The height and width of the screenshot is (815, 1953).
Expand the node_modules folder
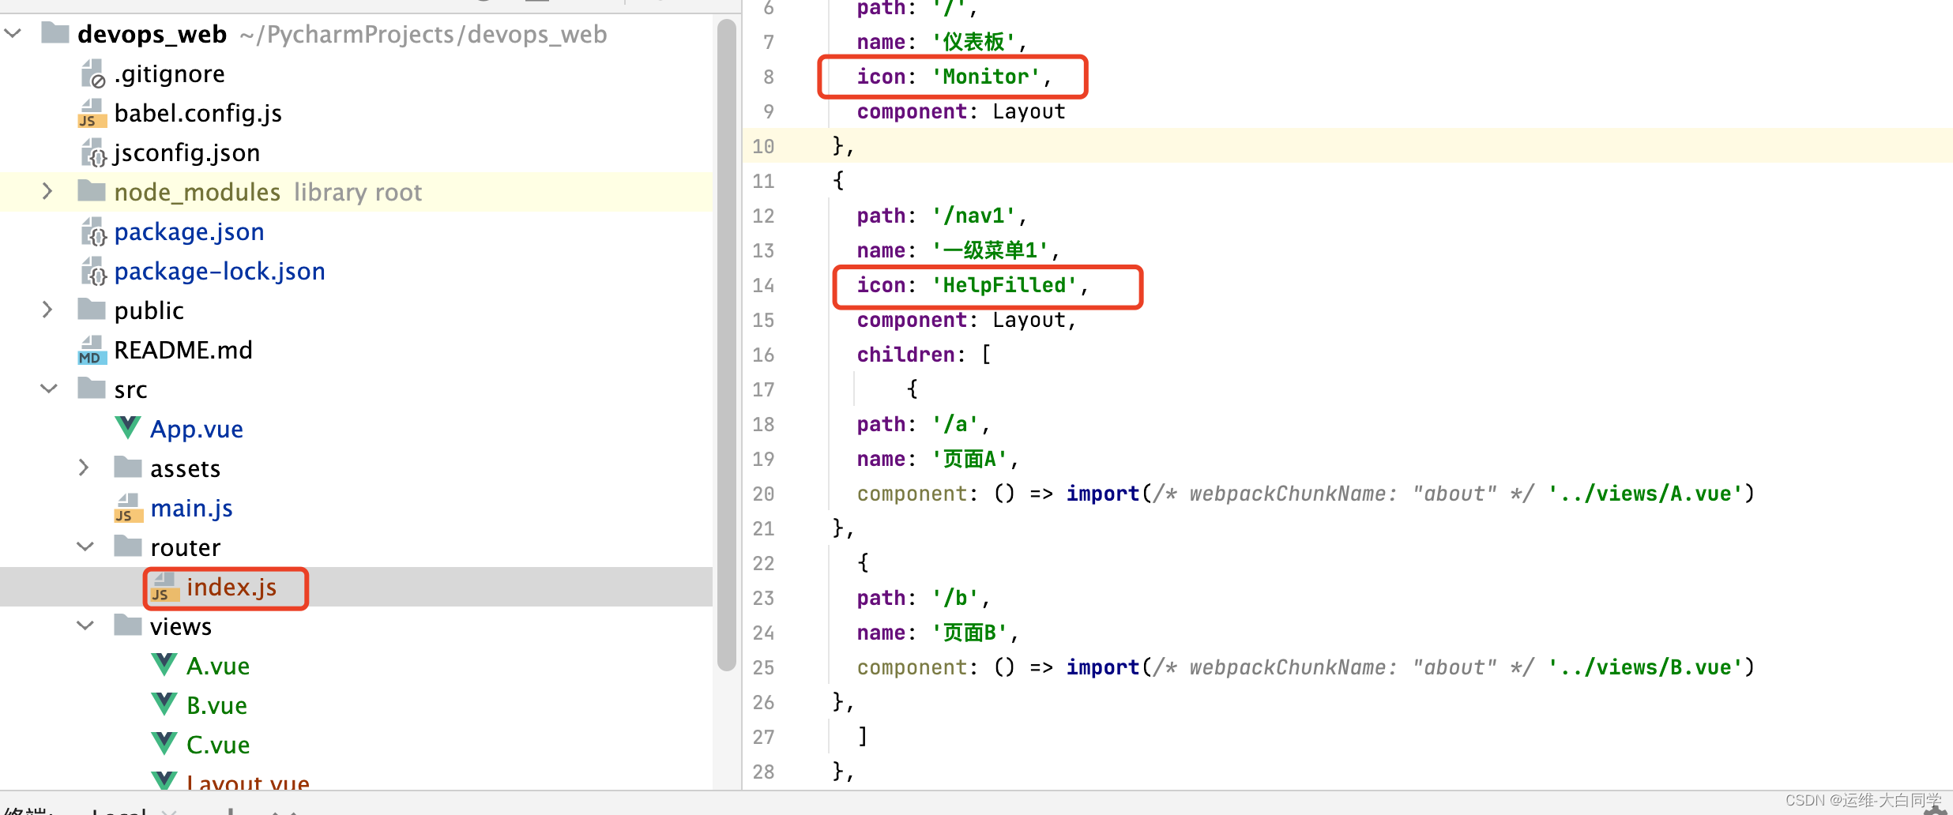[x=47, y=192]
